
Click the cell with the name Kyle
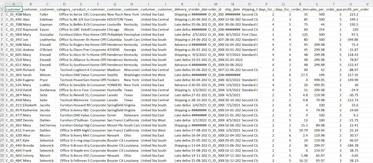(x=31, y=140)
